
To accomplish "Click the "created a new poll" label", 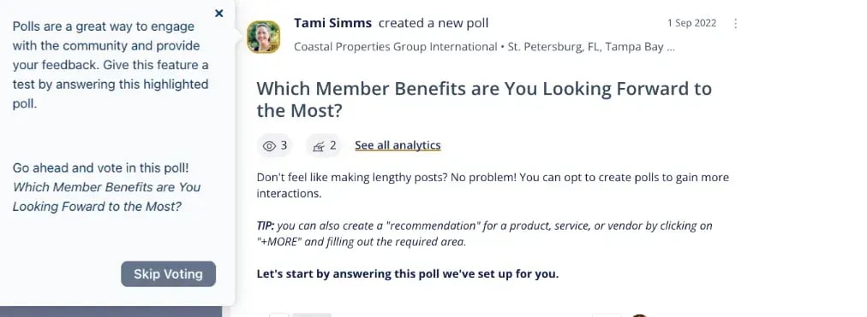I will pos(433,23).
